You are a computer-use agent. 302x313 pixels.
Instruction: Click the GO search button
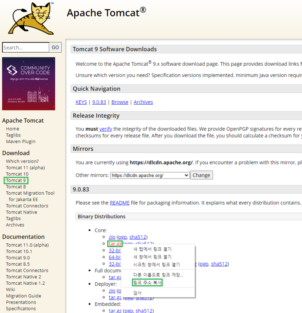55,48
